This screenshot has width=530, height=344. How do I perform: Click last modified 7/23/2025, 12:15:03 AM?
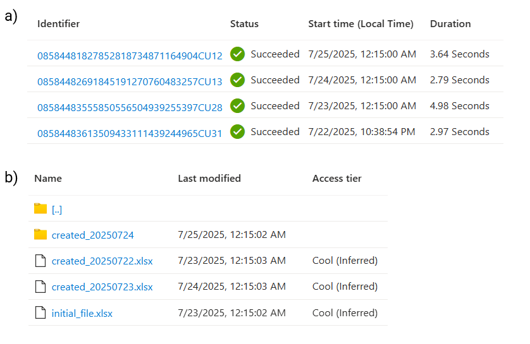tap(232, 261)
